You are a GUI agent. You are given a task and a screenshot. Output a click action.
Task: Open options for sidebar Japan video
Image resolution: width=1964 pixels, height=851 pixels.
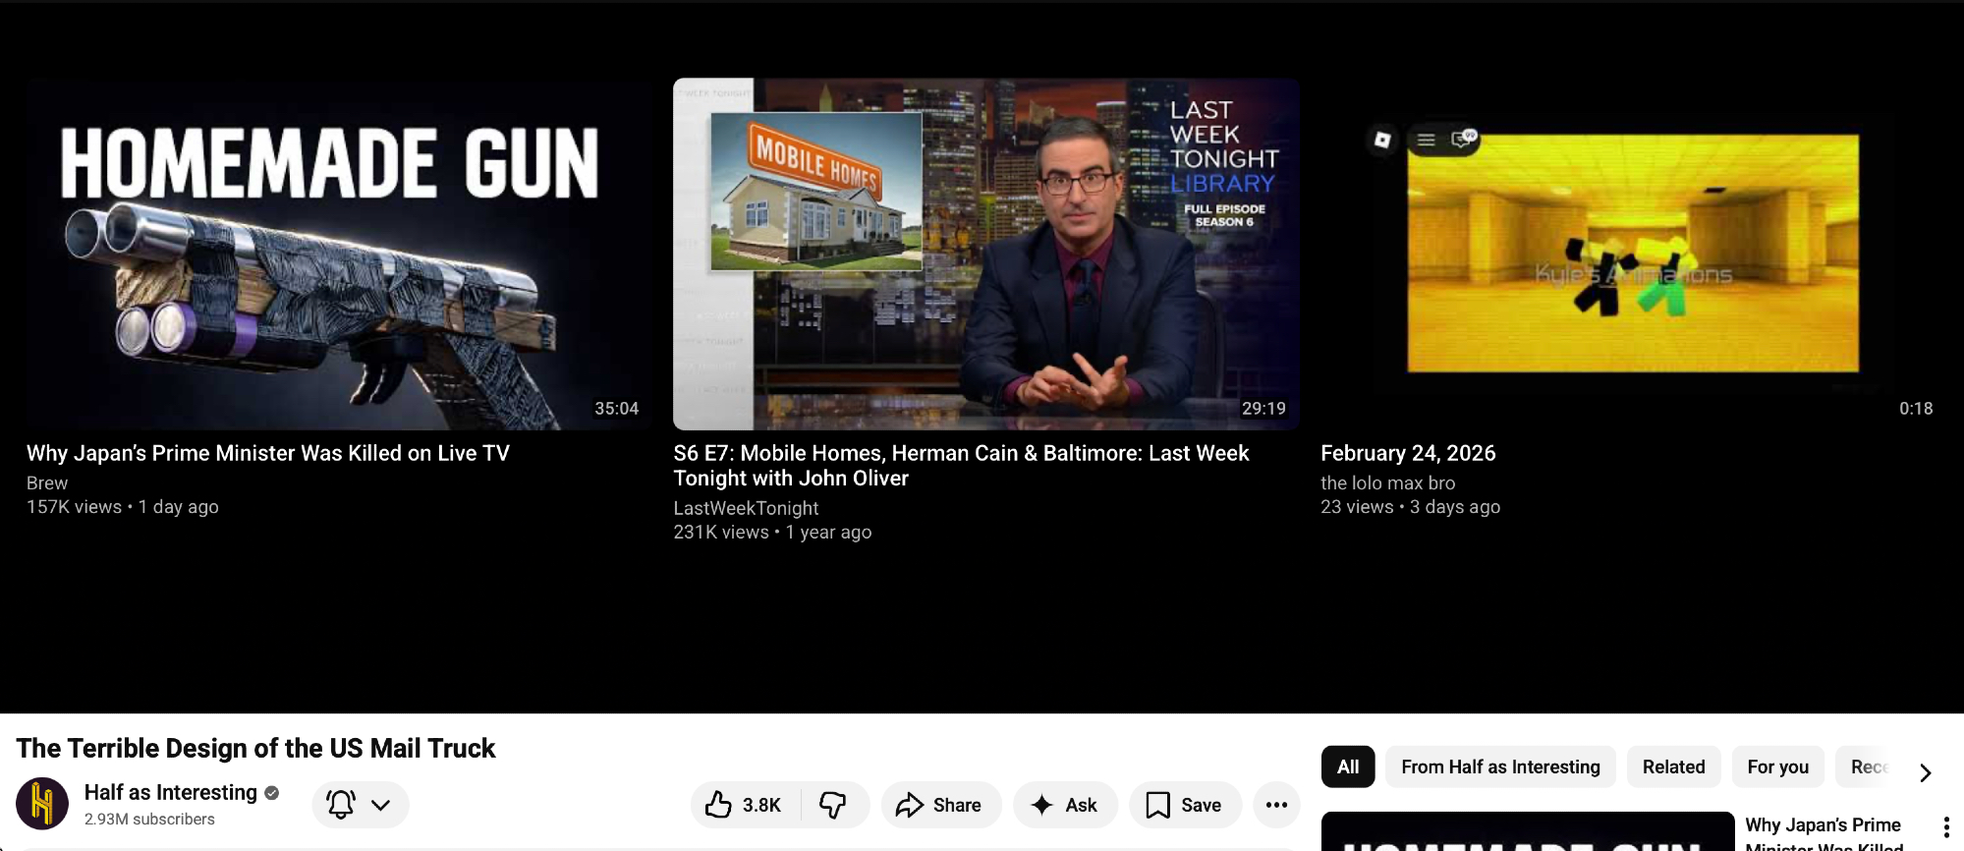1945,827
